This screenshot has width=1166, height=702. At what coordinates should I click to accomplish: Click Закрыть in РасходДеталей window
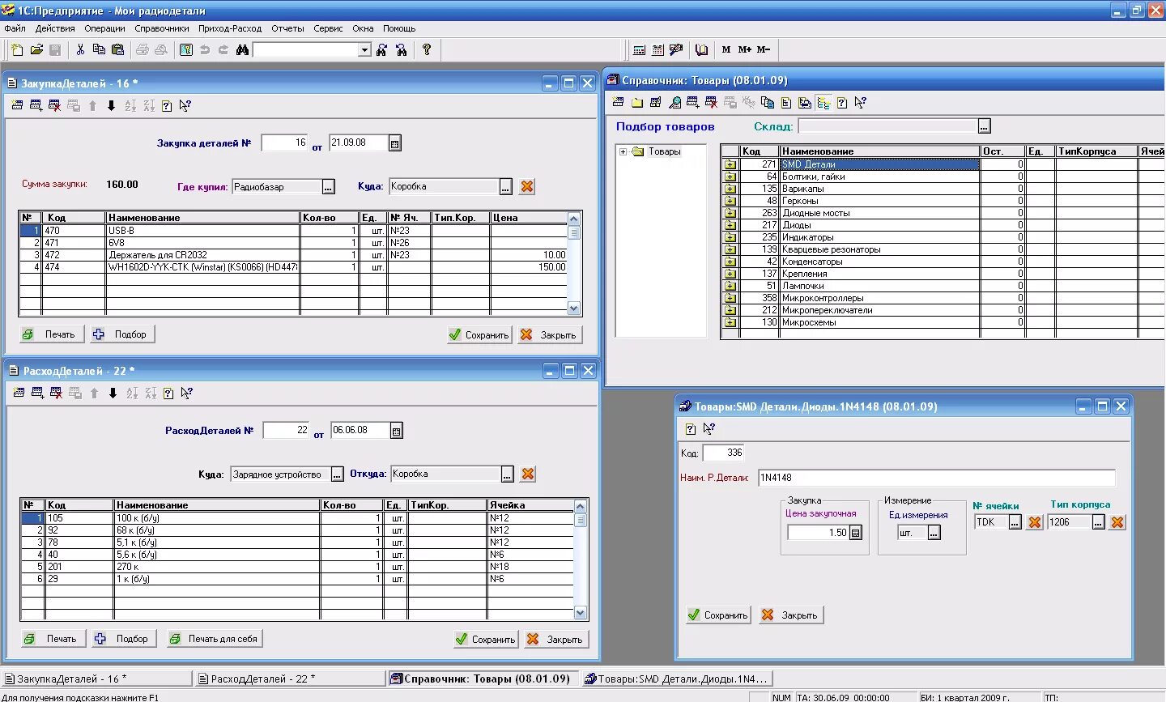point(556,640)
